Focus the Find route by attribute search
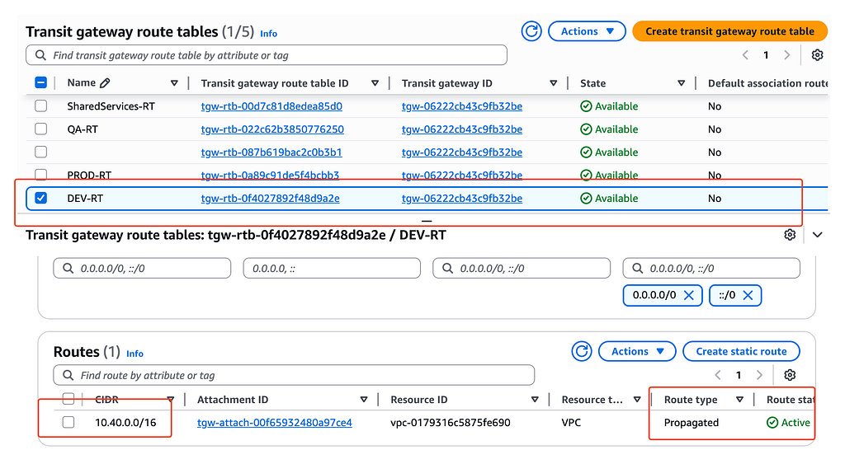The image size is (845, 464). [294, 375]
